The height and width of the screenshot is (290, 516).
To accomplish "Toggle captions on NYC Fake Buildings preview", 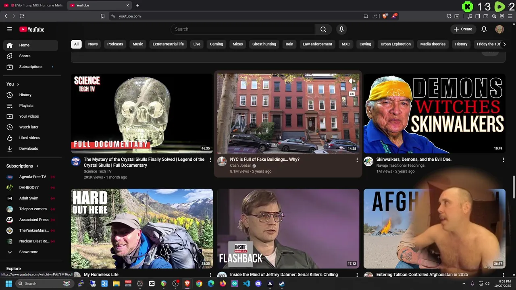I will (x=352, y=94).
